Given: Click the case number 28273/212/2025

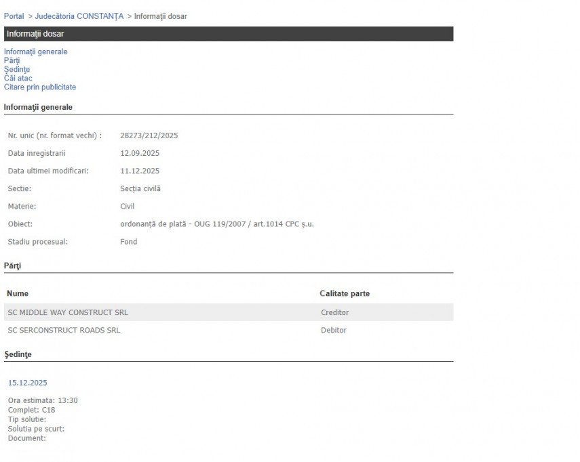Looking at the screenshot, I should click(x=149, y=135).
